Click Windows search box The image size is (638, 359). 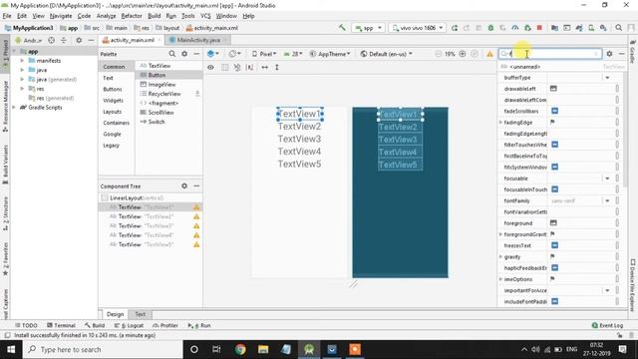[103, 349]
